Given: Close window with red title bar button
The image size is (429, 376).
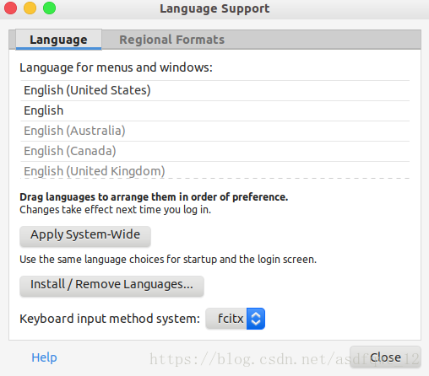Looking at the screenshot, I should [x=10, y=8].
